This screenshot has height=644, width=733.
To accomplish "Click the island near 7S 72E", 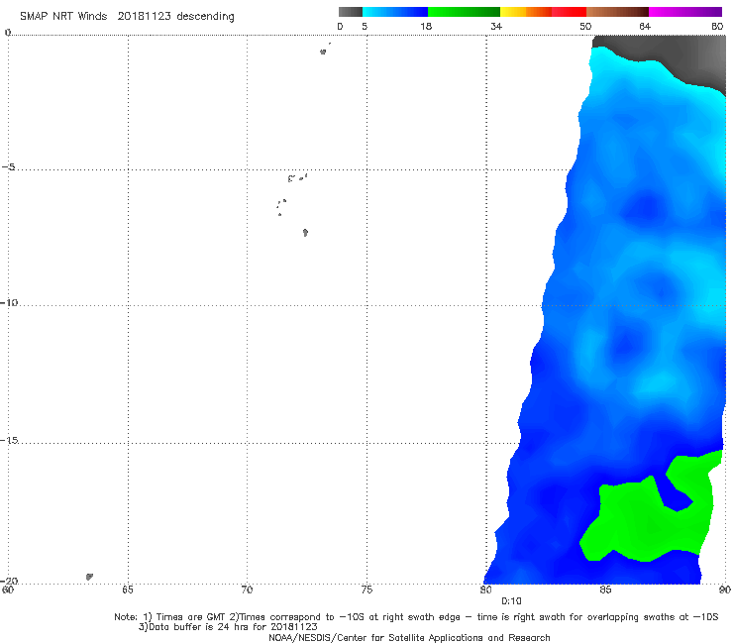I will click(305, 232).
